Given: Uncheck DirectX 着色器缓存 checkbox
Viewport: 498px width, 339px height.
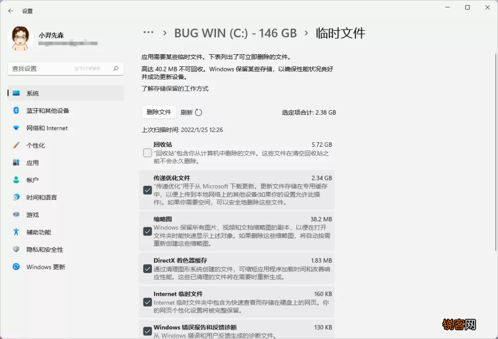Looking at the screenshot, I should point(148,269).
